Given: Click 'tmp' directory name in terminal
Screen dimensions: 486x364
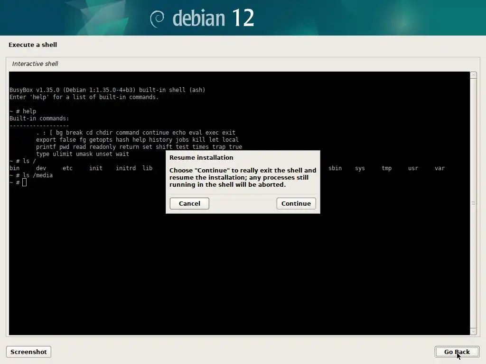Looking at the screenshot, I should [386, 168].
